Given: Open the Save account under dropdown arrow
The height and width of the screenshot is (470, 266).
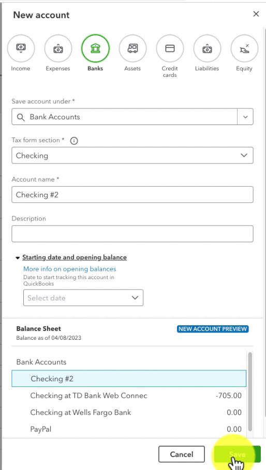Looking at the screenshot, I should click(x=245, y=117).
